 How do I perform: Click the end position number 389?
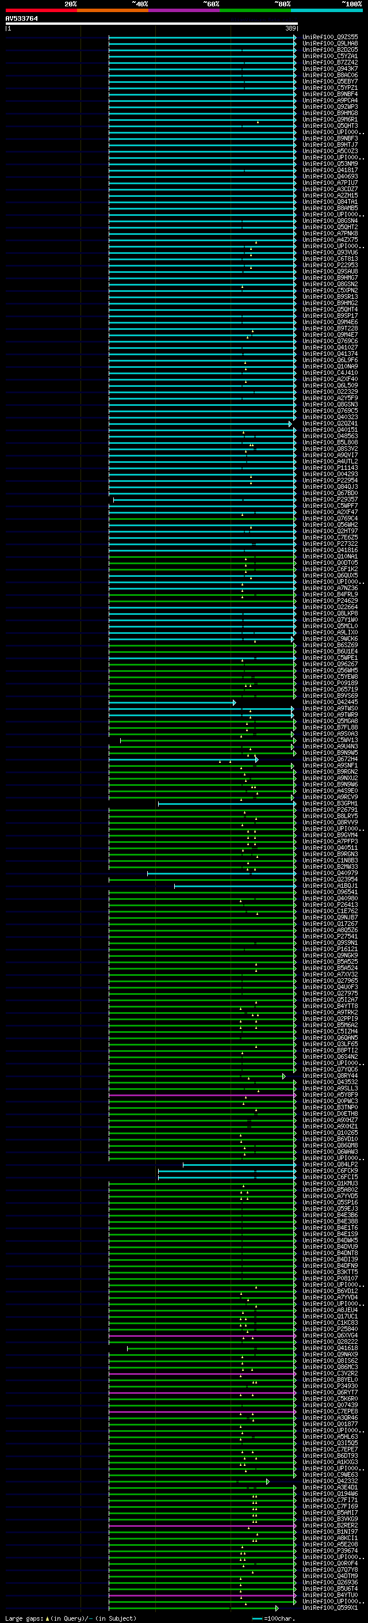coord(290,28)
